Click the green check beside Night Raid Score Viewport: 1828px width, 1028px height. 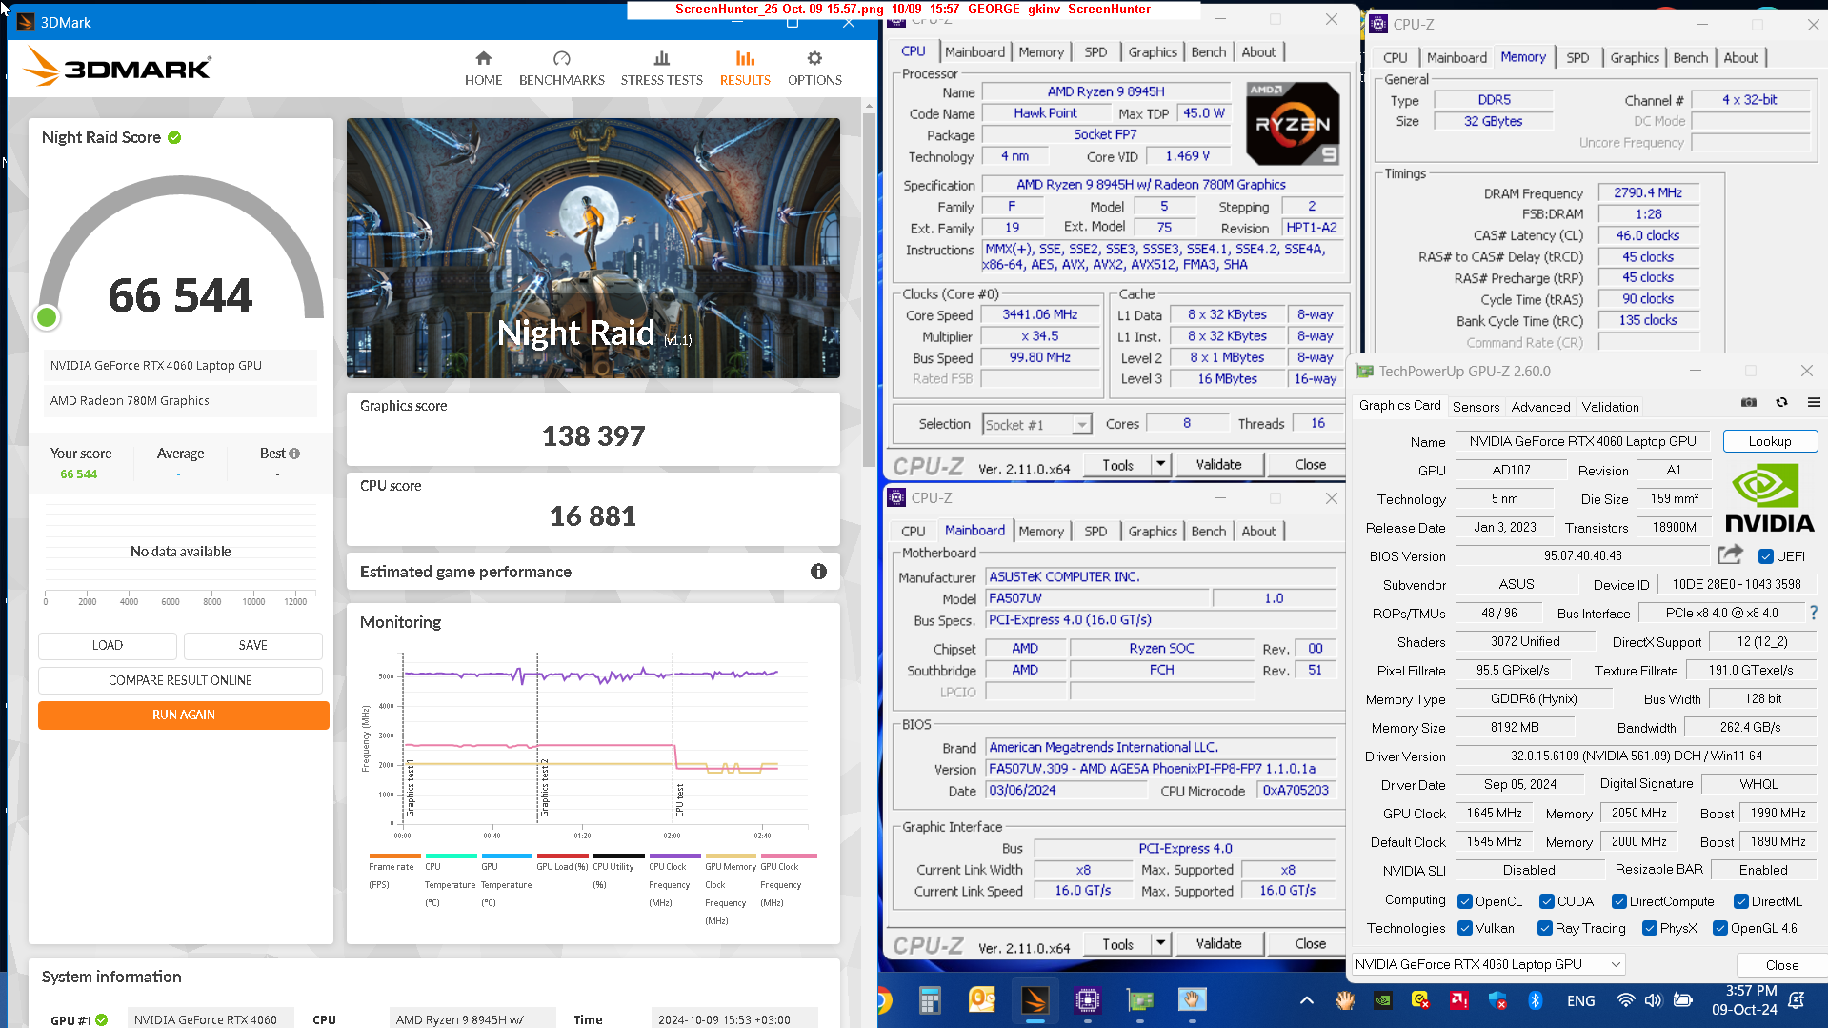pos(174,137)
